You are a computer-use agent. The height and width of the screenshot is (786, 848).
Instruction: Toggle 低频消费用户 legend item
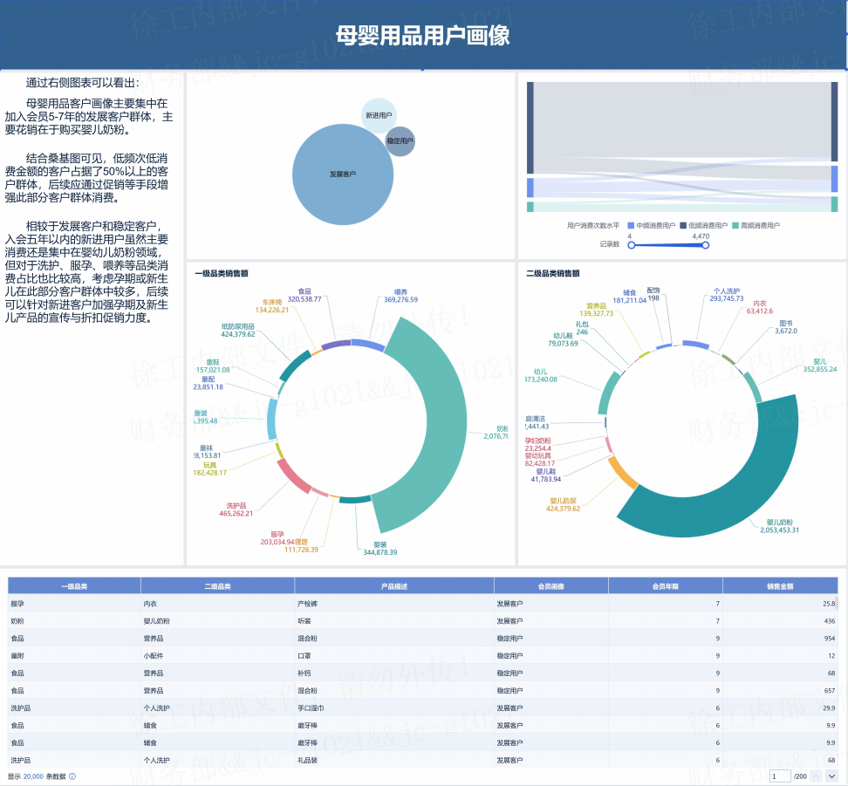point(703,225)
